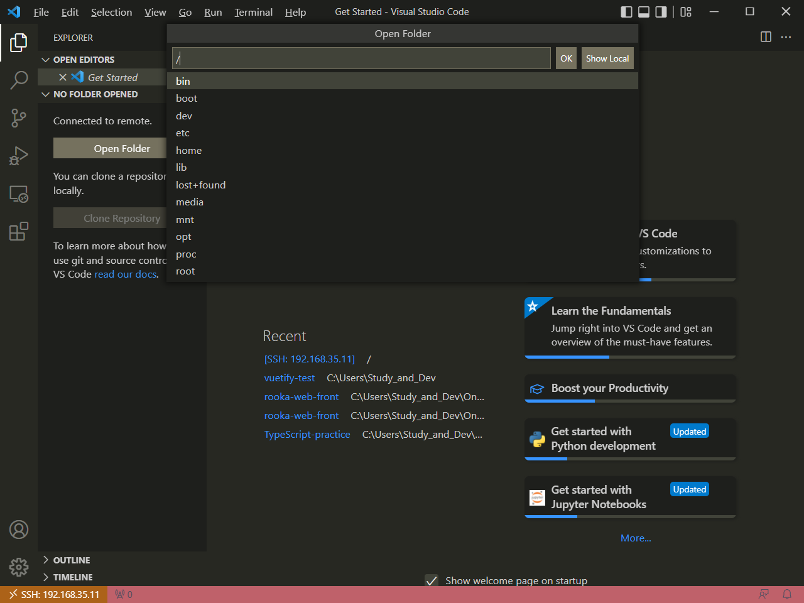Open the Remote Explorer view icon
Viewport: 804px width, 603px height.
pos(19,193)
